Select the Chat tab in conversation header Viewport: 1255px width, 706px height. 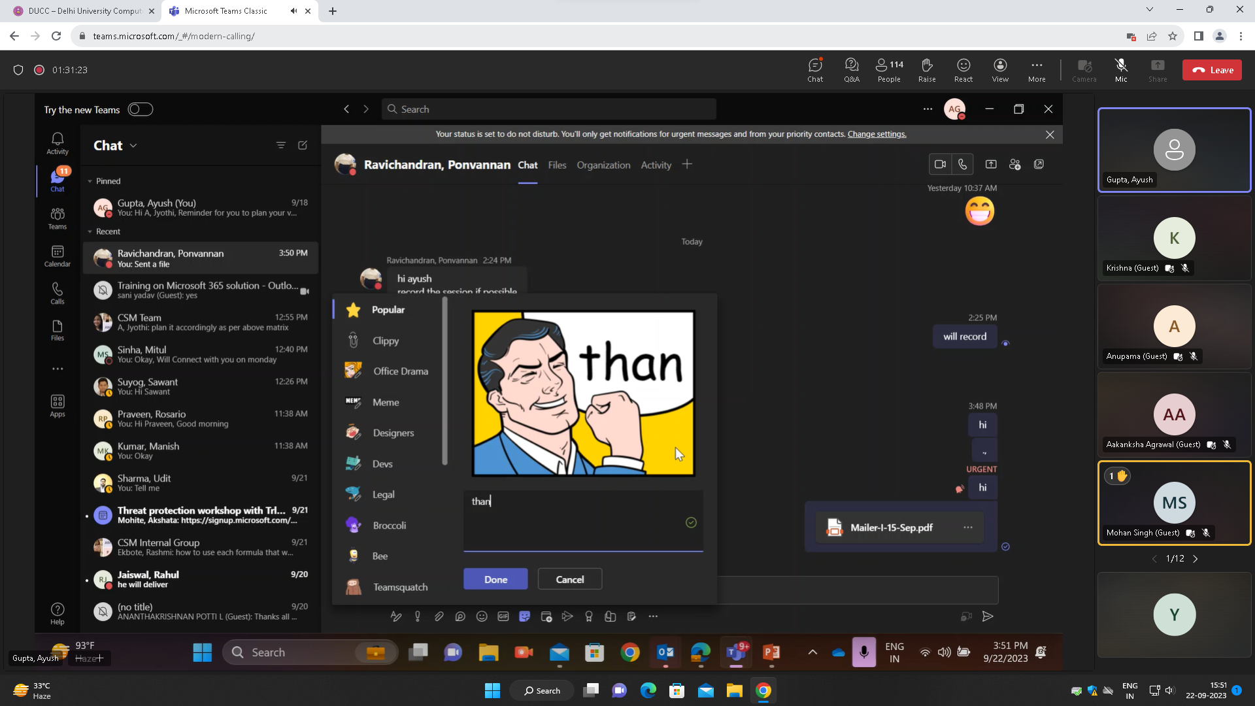(527, 165)
